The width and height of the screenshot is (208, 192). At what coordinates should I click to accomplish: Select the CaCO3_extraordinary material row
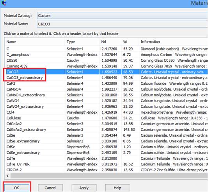[106, 78]
